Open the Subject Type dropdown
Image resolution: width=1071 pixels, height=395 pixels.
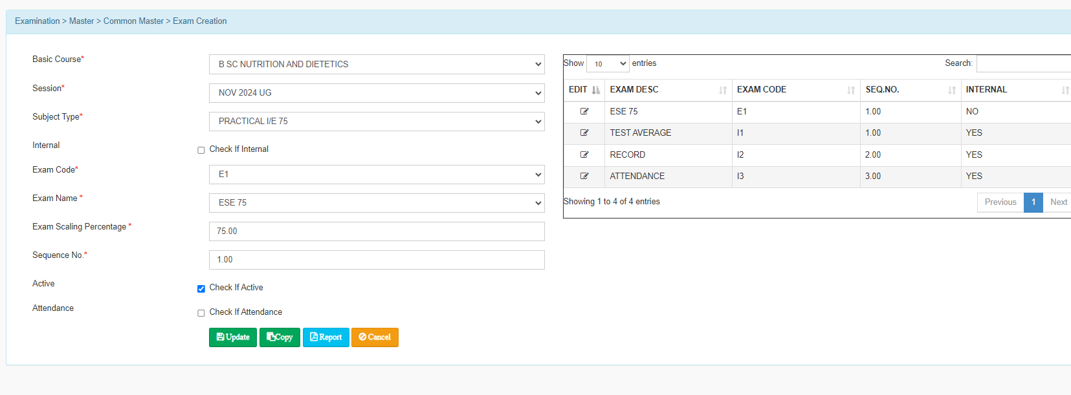click(377, 122)
